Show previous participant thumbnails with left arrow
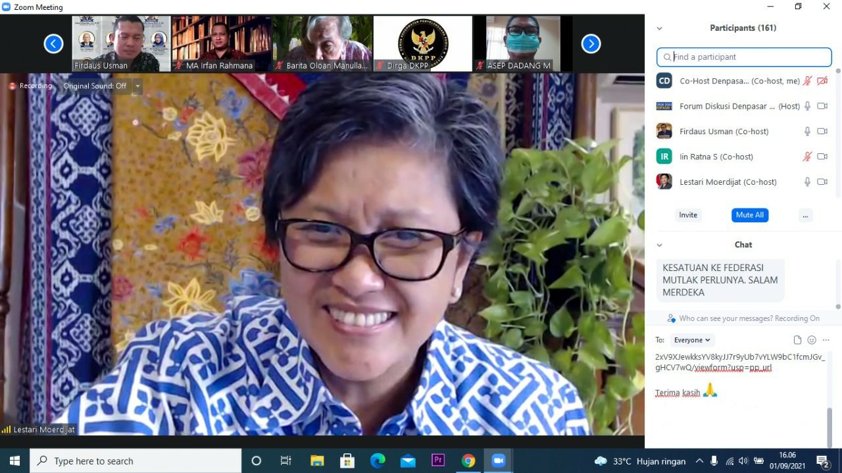 53,44
